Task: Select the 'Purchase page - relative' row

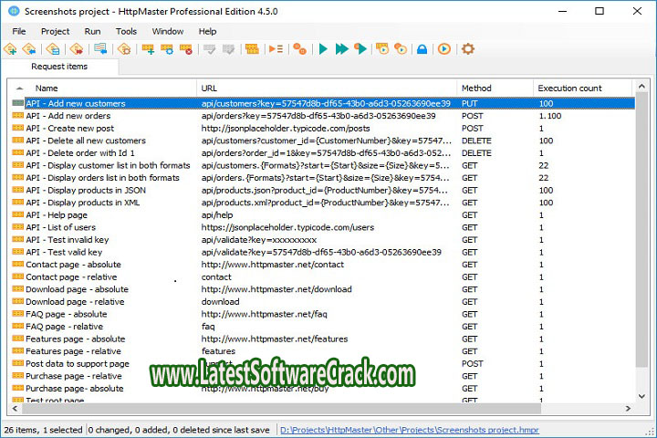Action: coord(323,376)
